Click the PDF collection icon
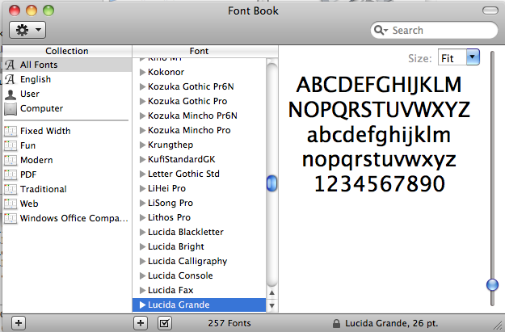The image size is (505, 332). pyautogui.click(x=11, y=174)
